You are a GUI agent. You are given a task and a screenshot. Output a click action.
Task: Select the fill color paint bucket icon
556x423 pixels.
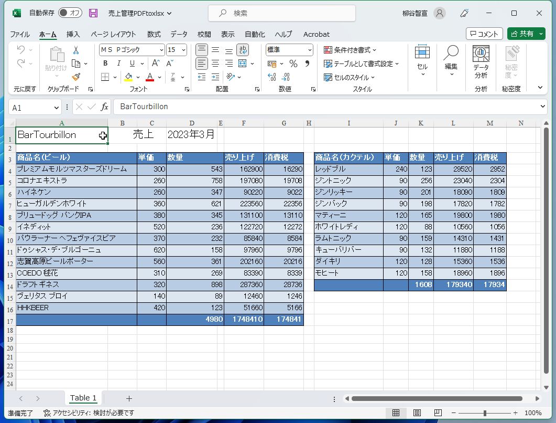pyautogui.click(x=128, y=77)
